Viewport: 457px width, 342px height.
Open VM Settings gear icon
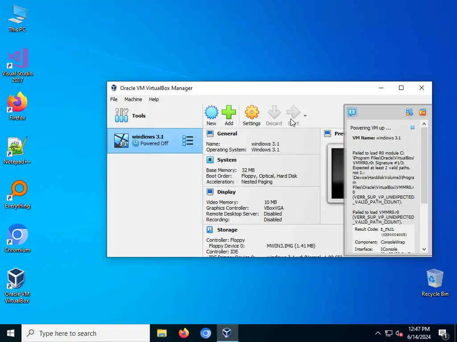(x=252, y=115)
